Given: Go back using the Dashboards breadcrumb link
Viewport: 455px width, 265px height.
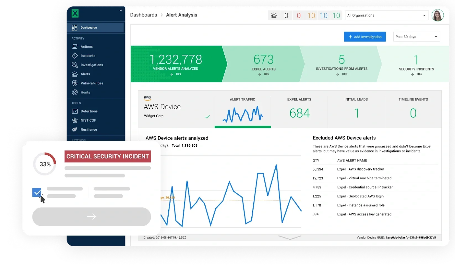Looking at the screenshot, I should pyautogui.click(x=144, y=15).
